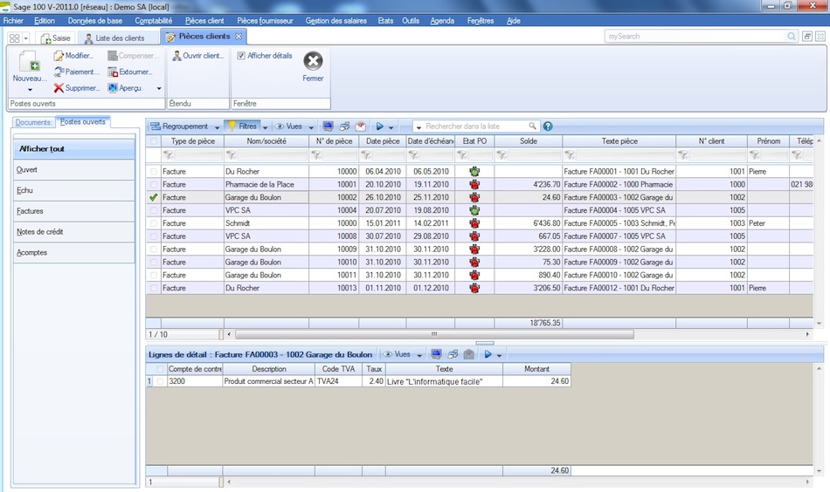Click filter funnel under Nom/société
This screenshot has height=492, width=830.
(x=231, y=154)
